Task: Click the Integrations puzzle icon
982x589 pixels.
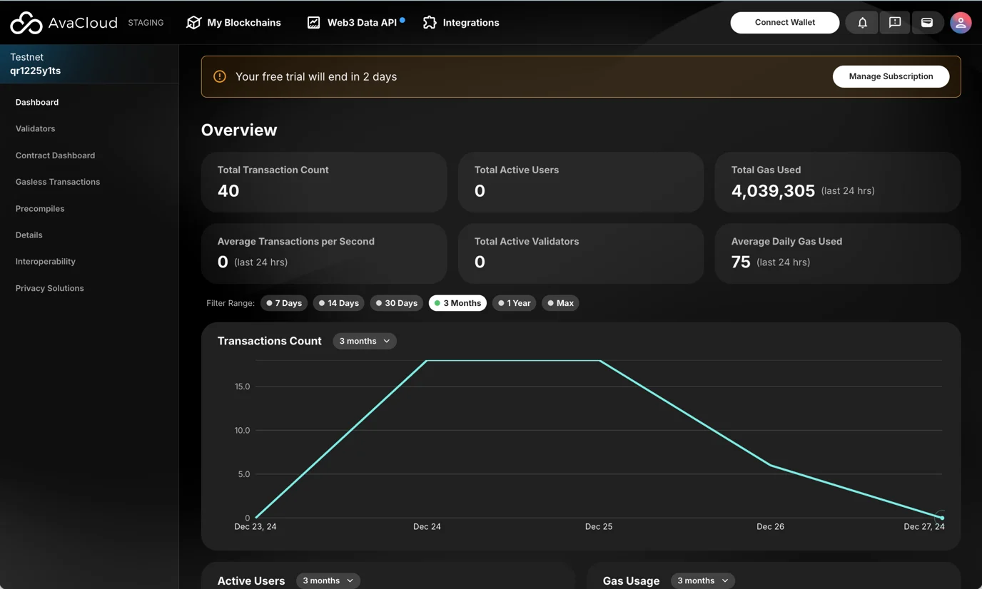Action: pos(430,23)
